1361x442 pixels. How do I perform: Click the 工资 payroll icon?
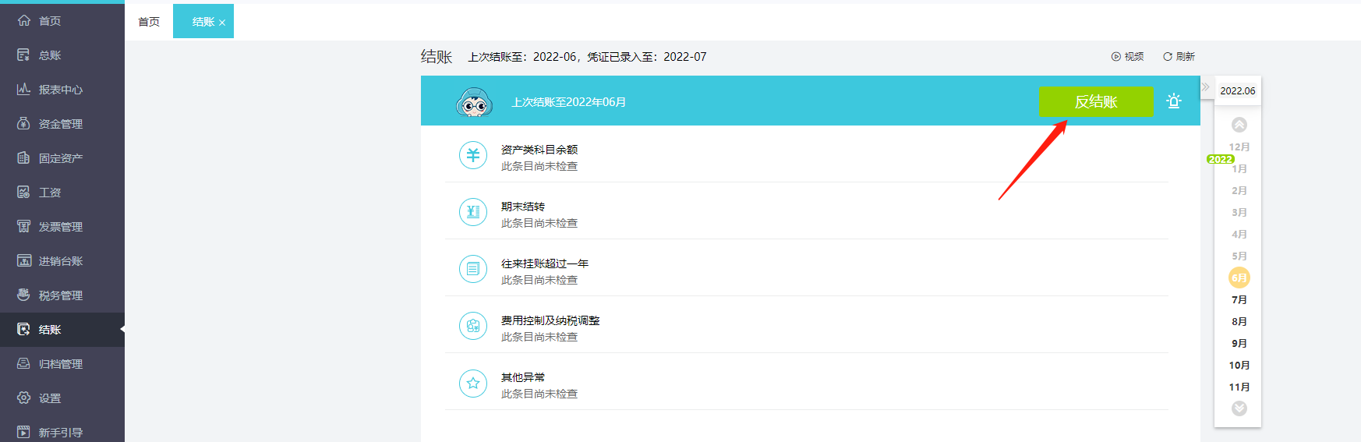coord(23,193)
